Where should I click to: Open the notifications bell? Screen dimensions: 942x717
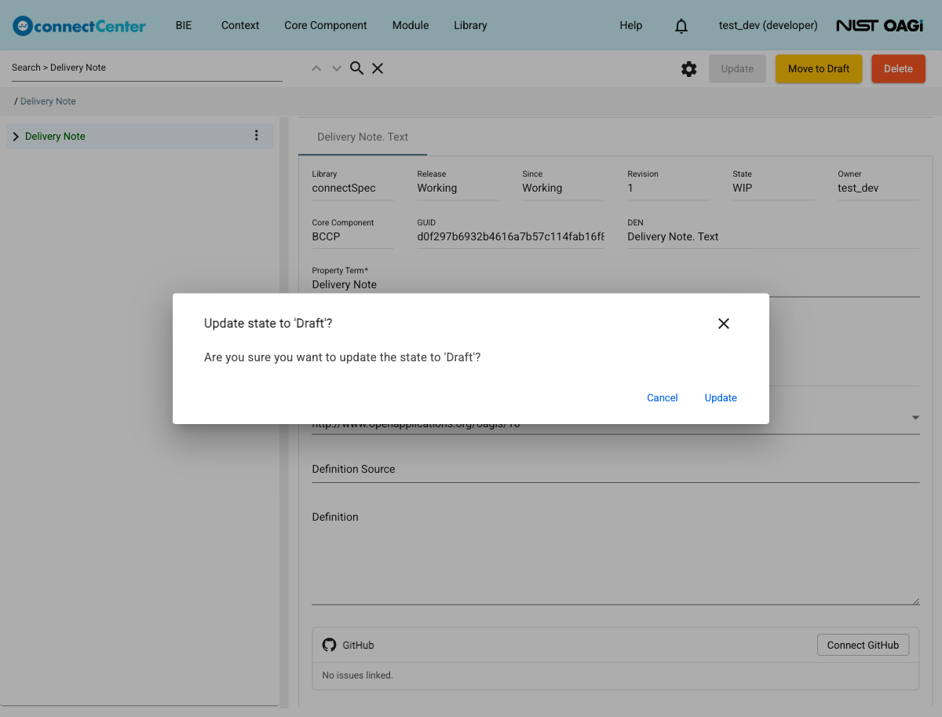(x=681, y=26)
